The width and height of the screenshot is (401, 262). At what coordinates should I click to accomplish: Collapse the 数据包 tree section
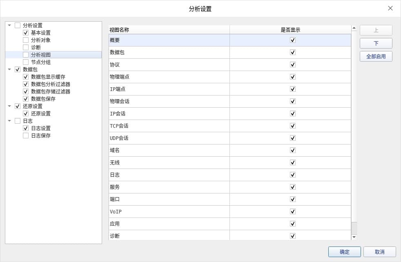click(x=9, y=69)
